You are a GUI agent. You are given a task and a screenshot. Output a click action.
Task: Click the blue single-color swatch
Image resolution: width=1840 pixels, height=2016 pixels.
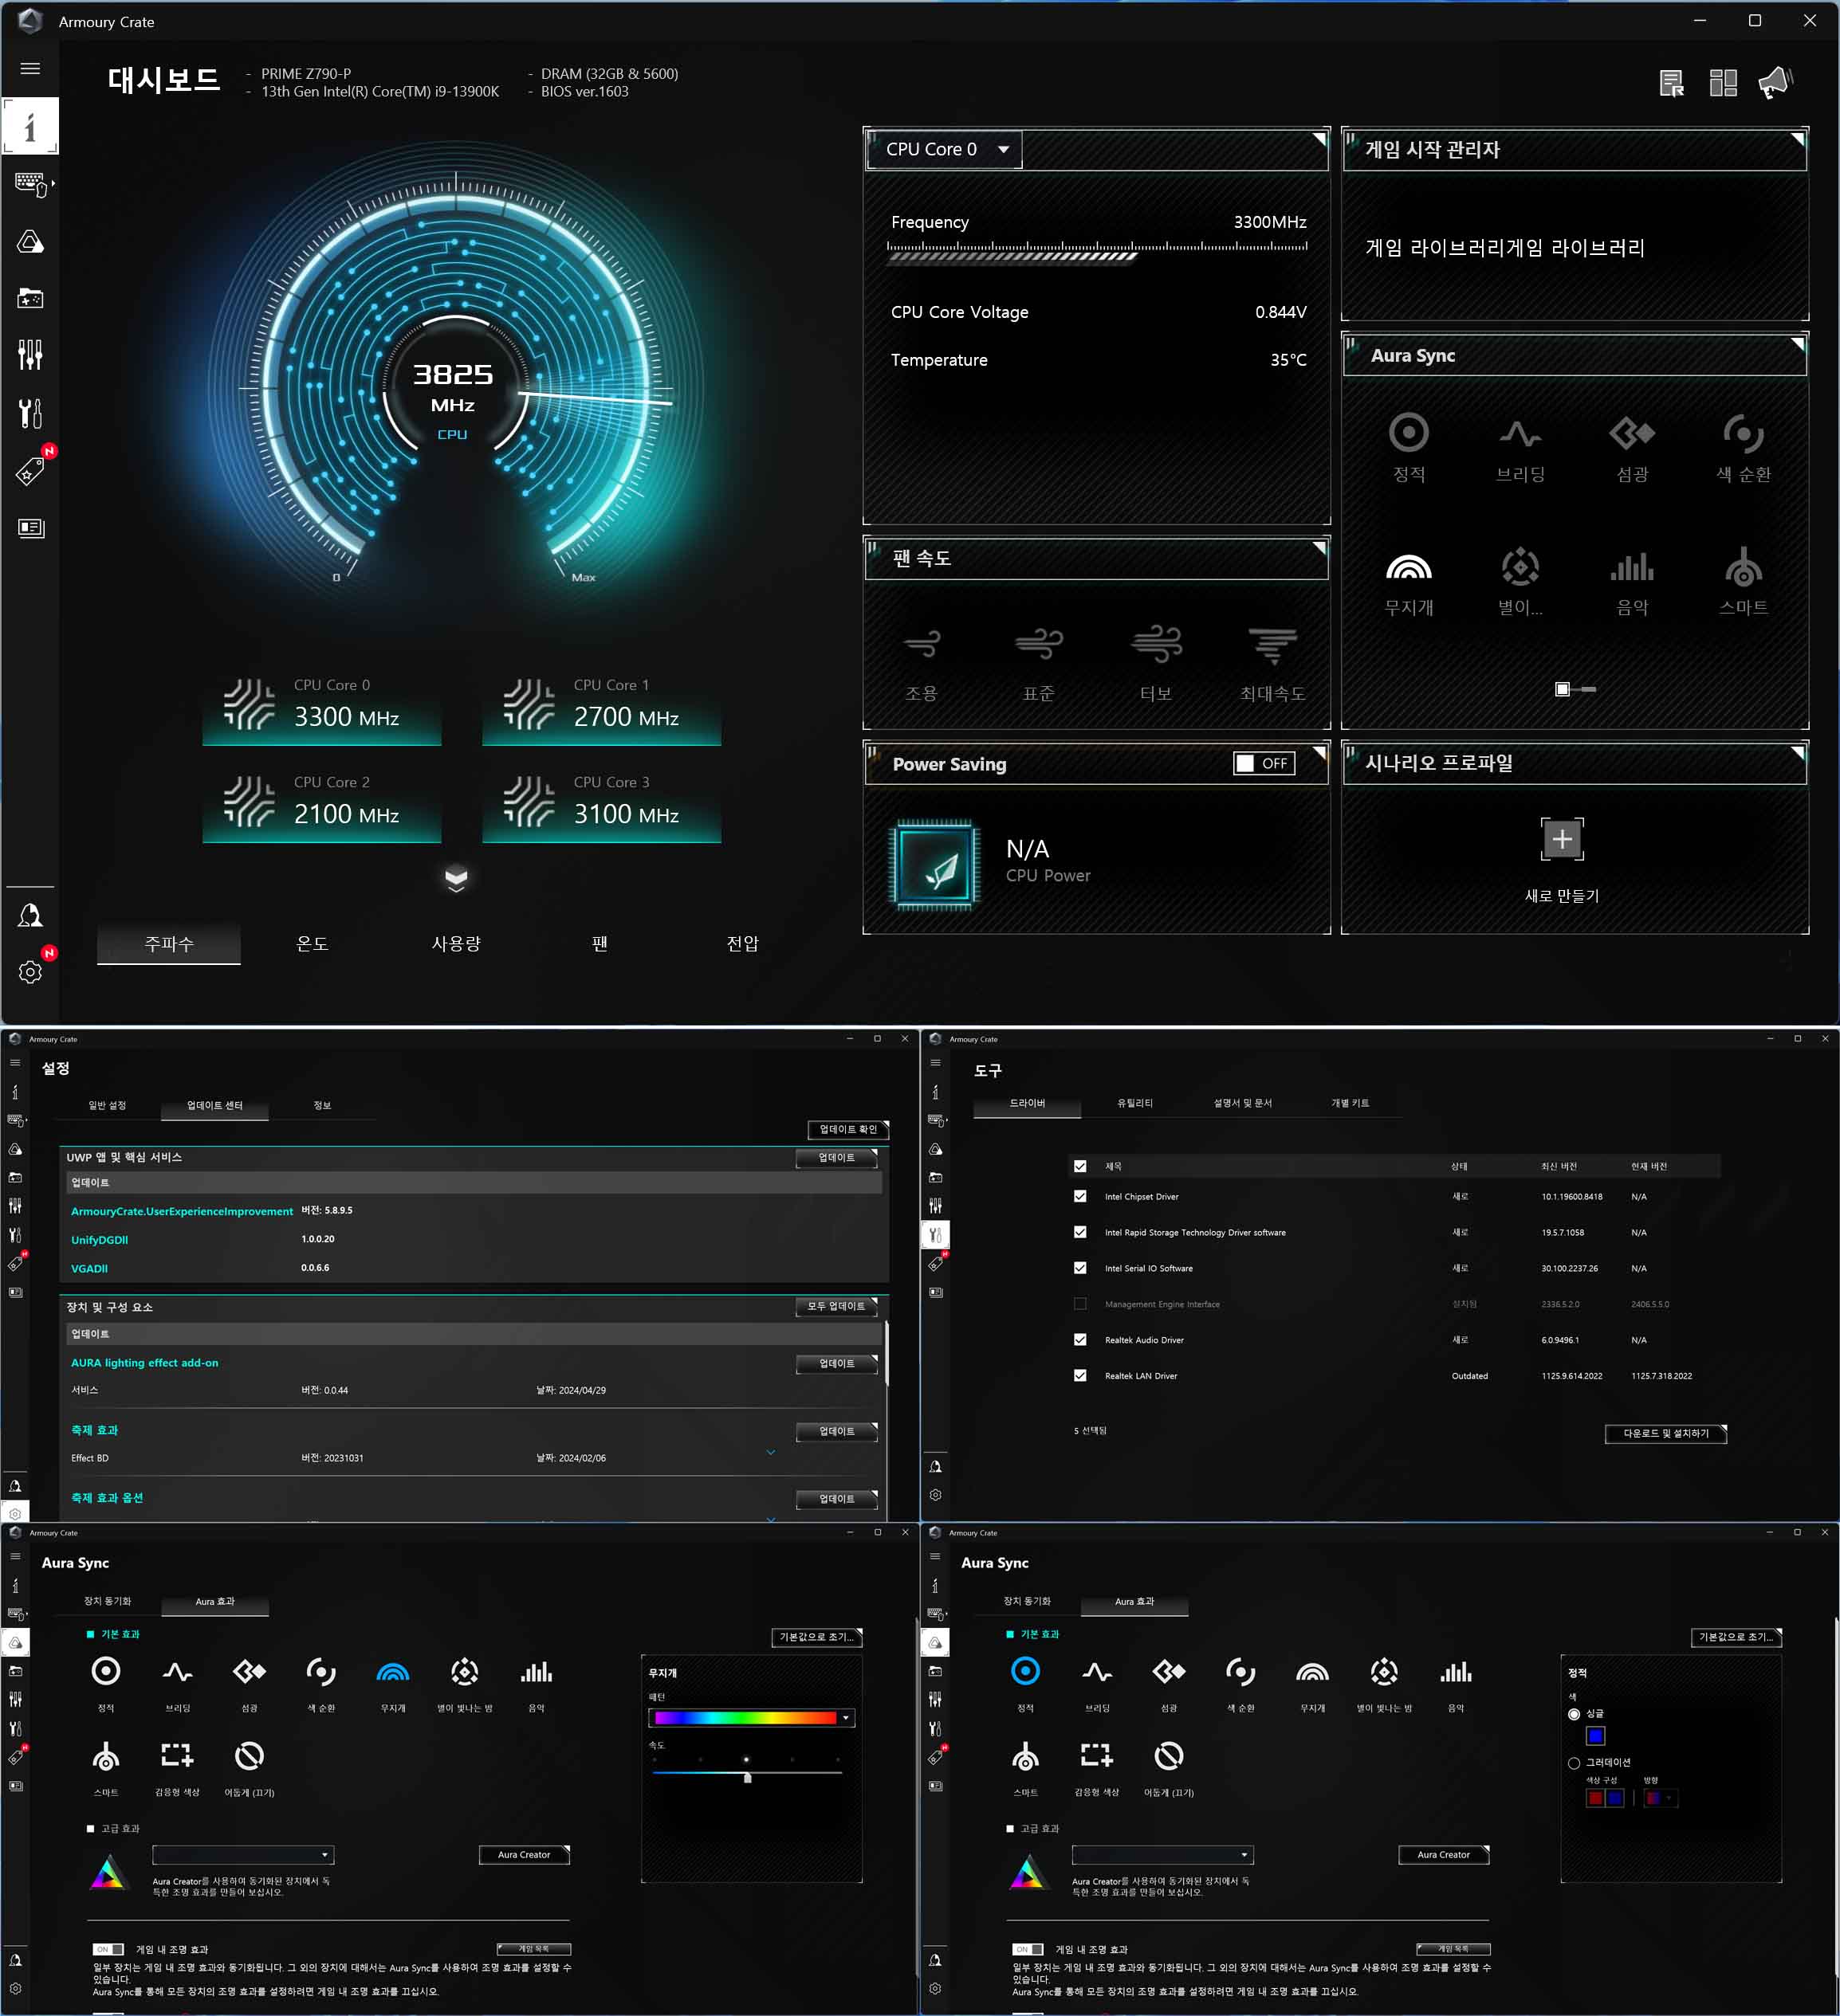coord(1595,1736)
